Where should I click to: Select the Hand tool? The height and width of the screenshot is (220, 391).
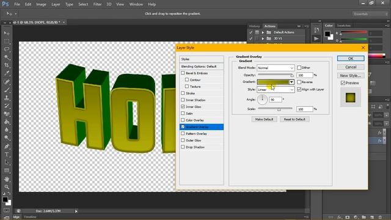point(7,179)
